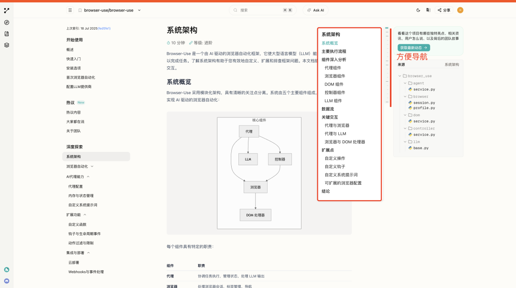Click the Python icon of agent service.py
Screen dimensions: 516x288
[x=410, y=89]
